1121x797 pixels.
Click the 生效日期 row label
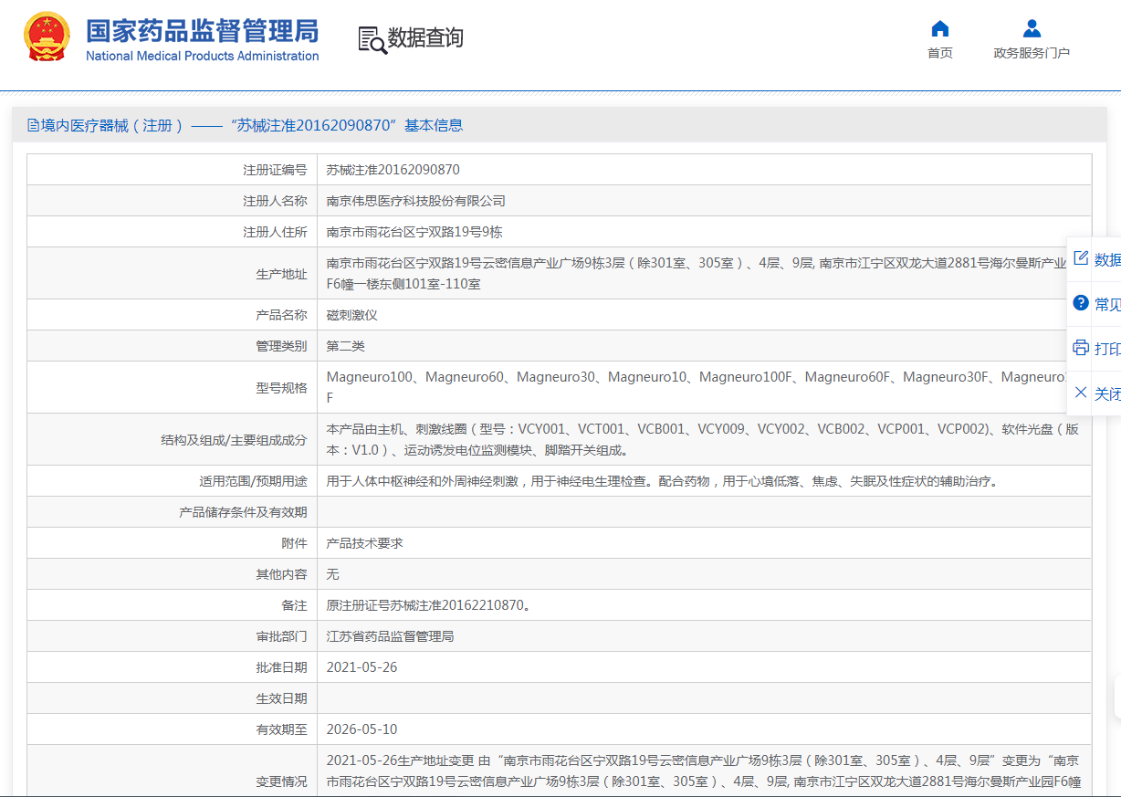pyautogui.click(x=281, y=698)
